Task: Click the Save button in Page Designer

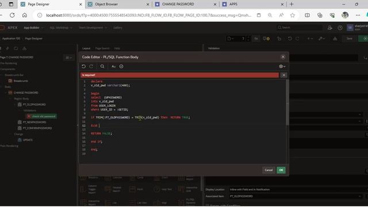Action: click(349, 39)
